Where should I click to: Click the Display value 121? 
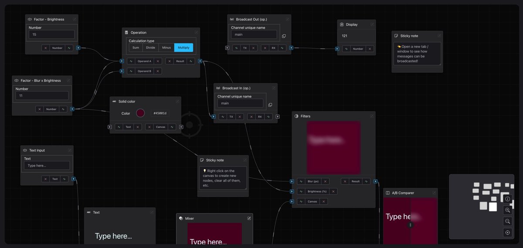(x=344, y=36)
